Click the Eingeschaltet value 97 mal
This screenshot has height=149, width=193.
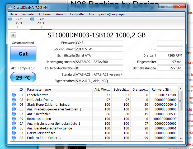170,62
